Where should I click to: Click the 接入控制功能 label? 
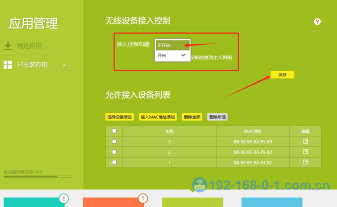click(x=133, y=44)
